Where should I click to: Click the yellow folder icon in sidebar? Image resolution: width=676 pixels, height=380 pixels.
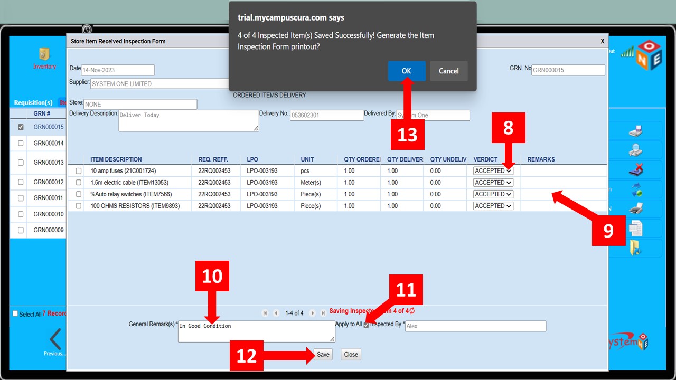(x=635, y=248)
